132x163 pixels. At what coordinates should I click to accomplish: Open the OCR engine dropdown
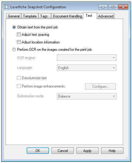(87, 58)
